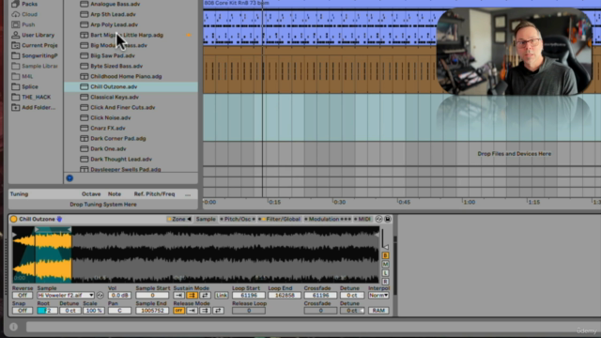
Task: Select the L channel view button
Action: pos(386,273)
